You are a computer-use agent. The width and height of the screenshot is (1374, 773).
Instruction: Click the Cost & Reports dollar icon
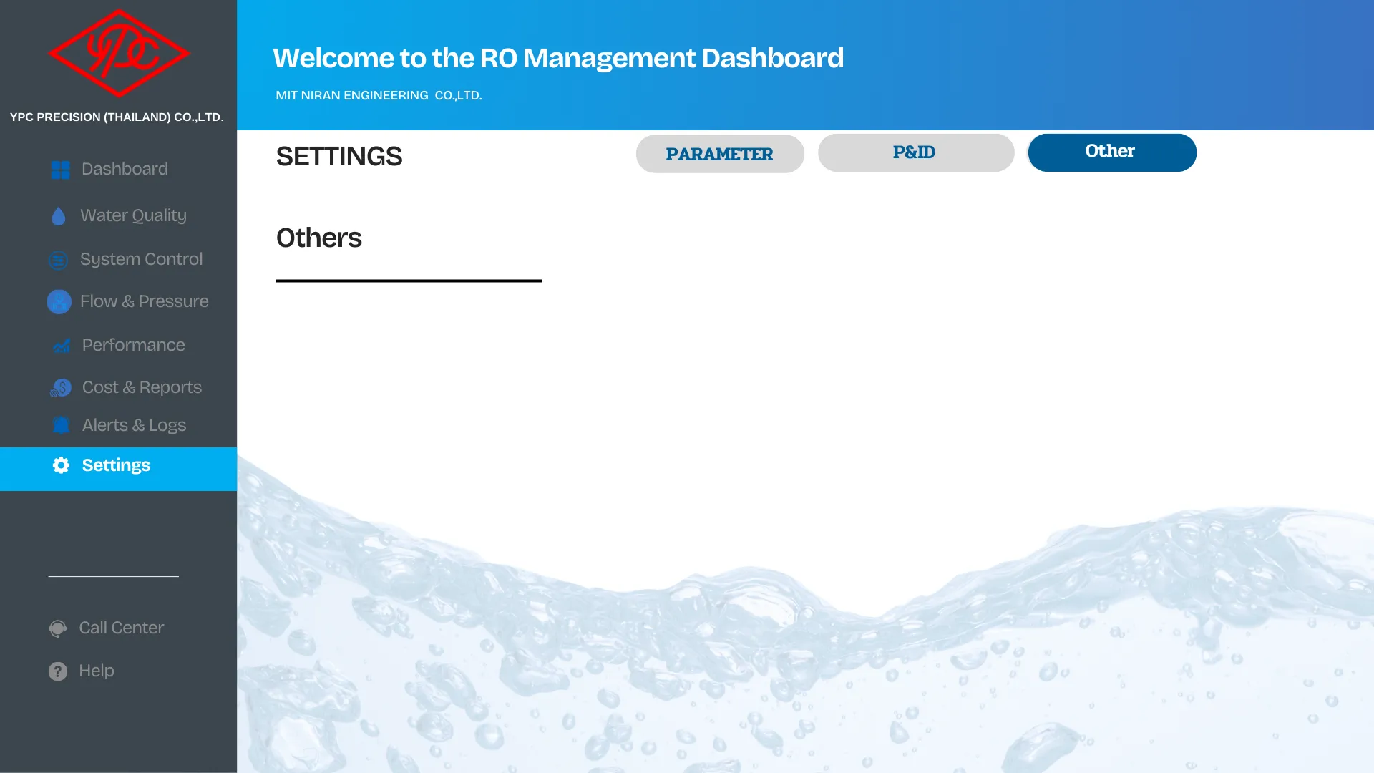coord(61,388)
